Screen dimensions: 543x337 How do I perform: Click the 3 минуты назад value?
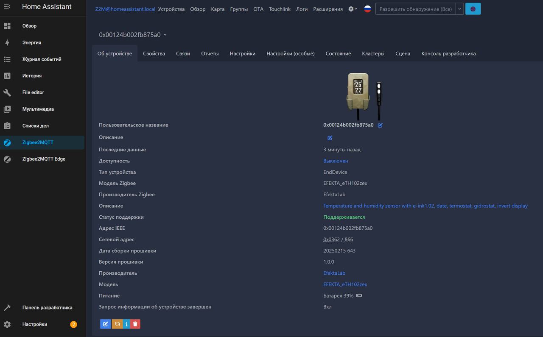pos(342,150)
